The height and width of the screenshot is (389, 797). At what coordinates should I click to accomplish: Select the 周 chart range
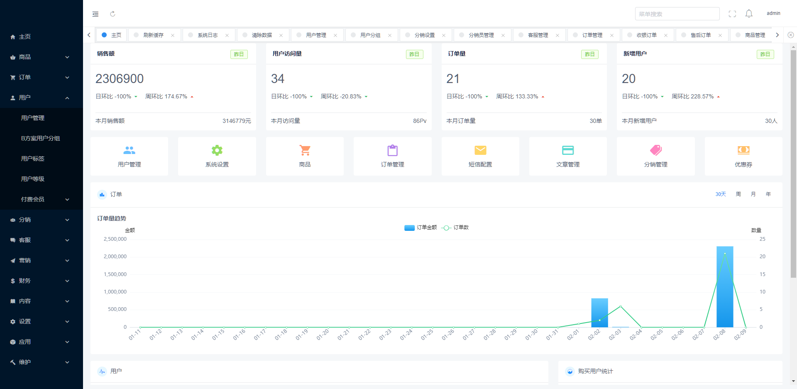738,194
